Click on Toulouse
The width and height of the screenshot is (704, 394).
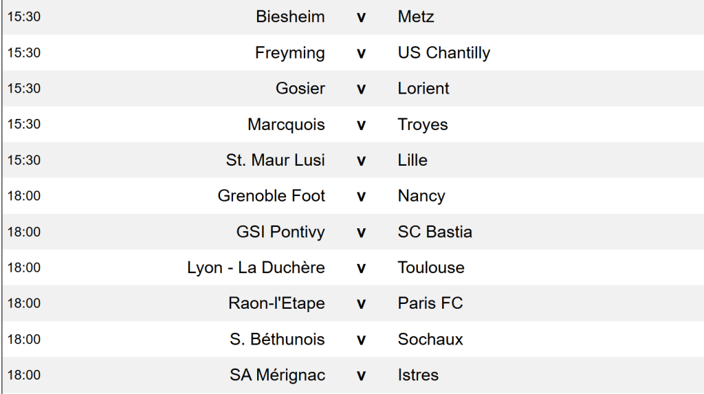(x=431, y=267)
